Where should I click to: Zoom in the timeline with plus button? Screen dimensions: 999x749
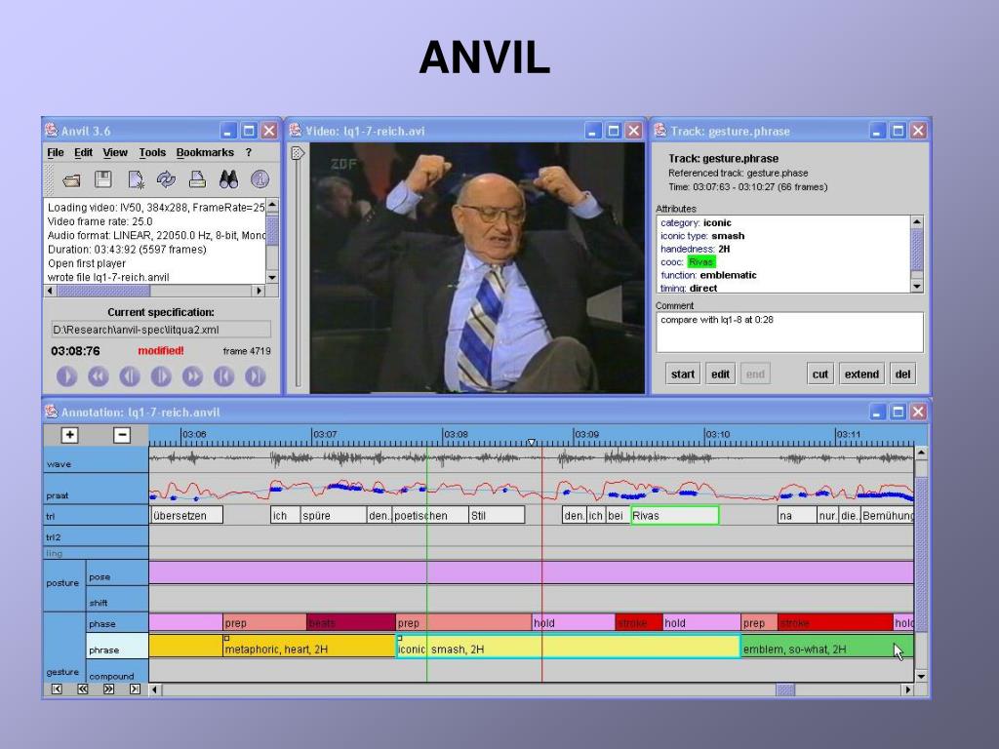click(x=69, y=436)
